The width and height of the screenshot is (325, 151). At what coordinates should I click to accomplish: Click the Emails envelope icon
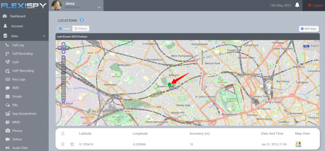pyautogui.click(x=8, y=96)
